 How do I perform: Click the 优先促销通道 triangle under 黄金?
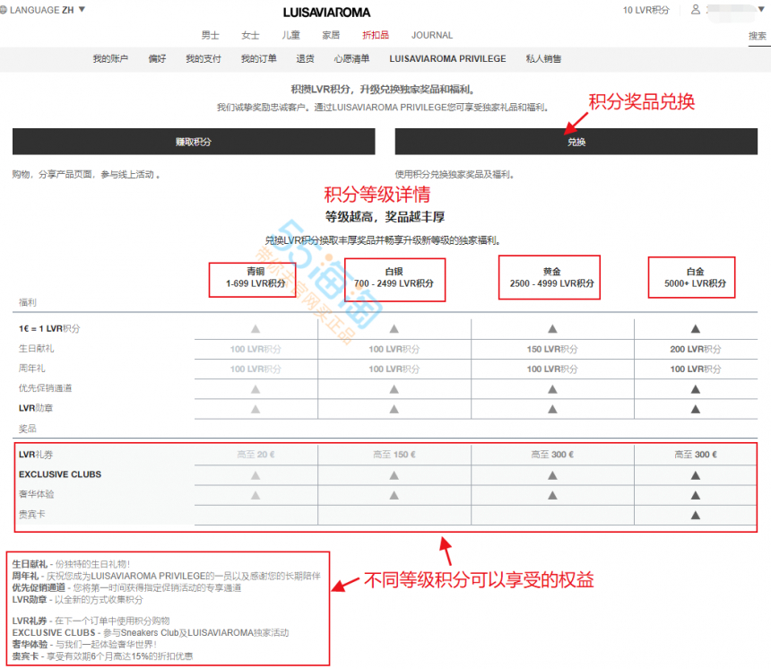click(x=552, y=389)
